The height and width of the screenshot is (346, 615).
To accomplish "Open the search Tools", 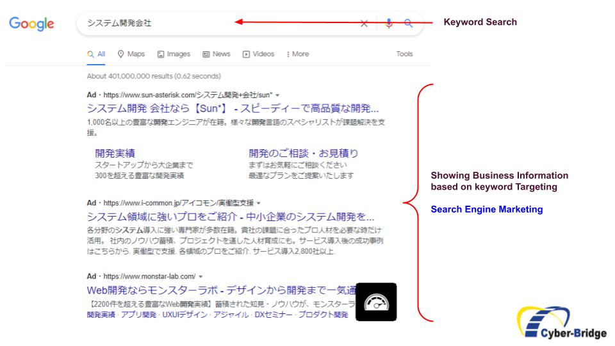I will point(404,54).
